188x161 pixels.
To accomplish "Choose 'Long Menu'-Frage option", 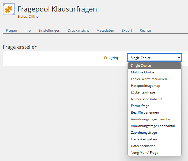I will click(155, 153).
